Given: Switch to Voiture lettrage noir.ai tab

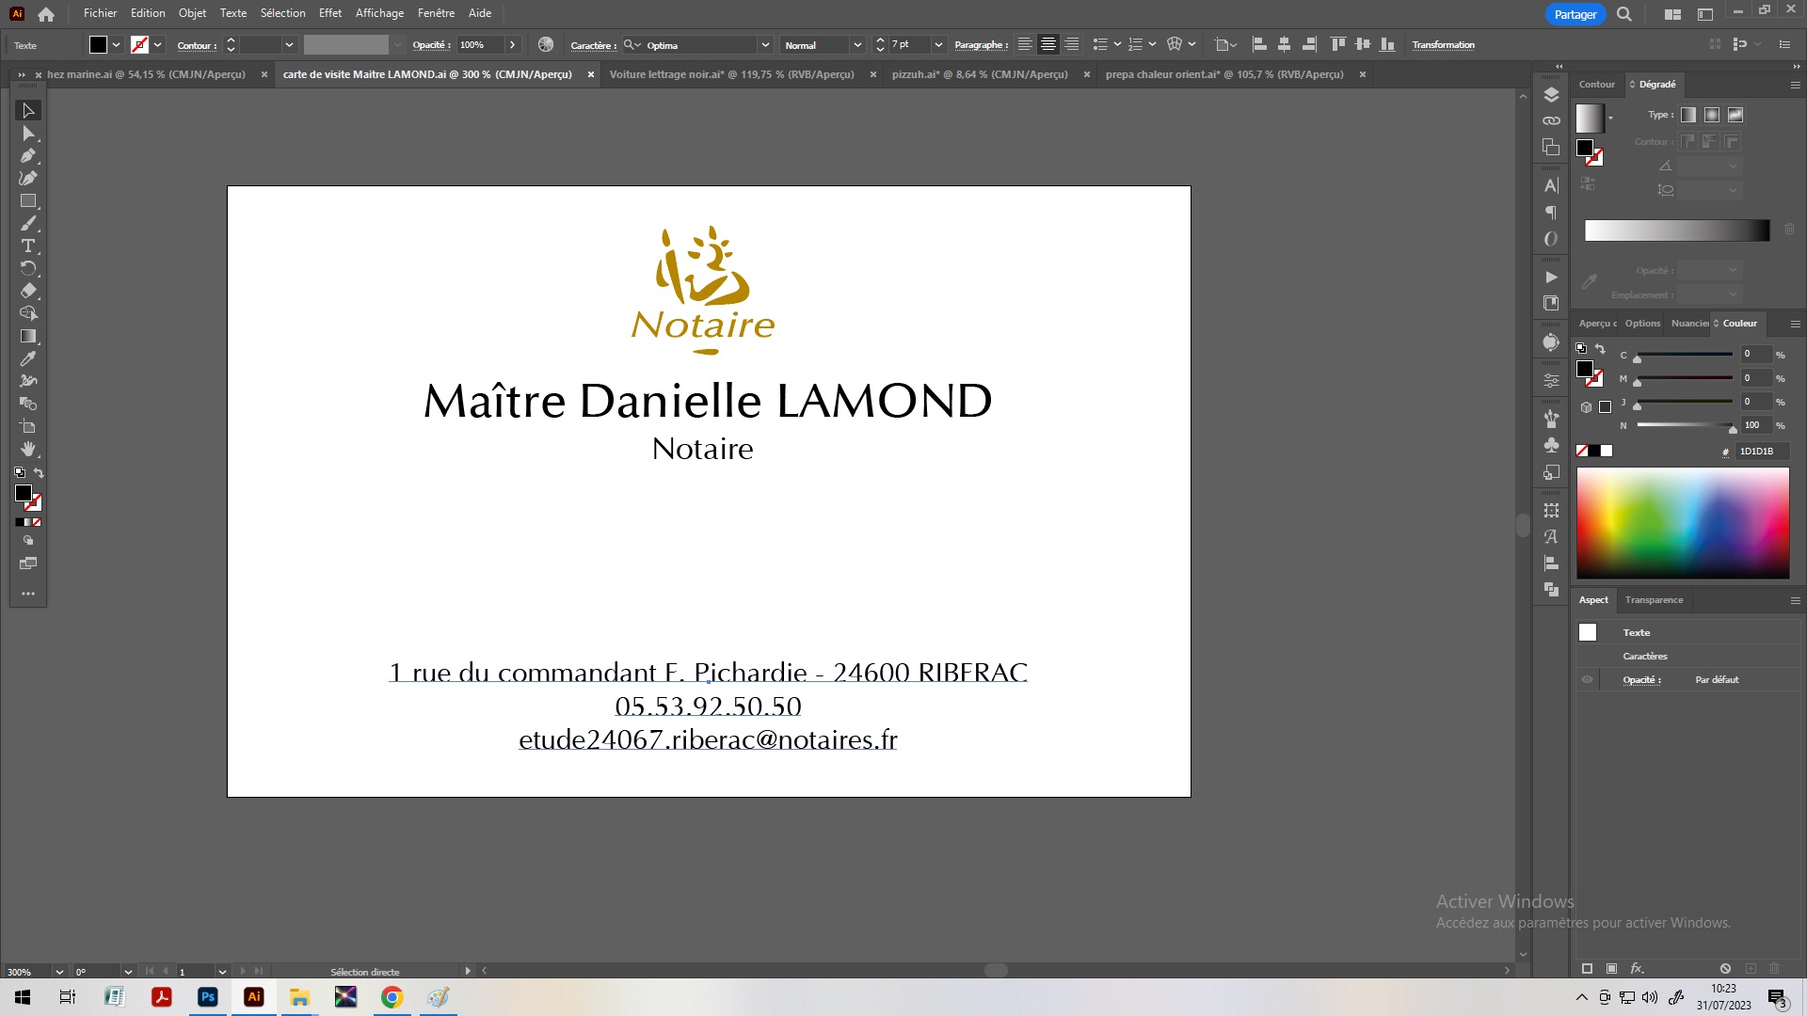Looking at the screenshot, I should pos(731,74).
